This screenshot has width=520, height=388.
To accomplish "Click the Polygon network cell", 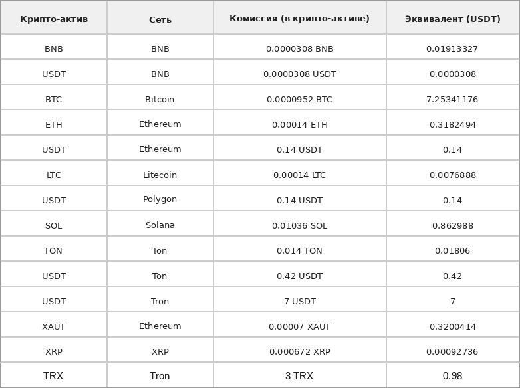I will 160,200.
